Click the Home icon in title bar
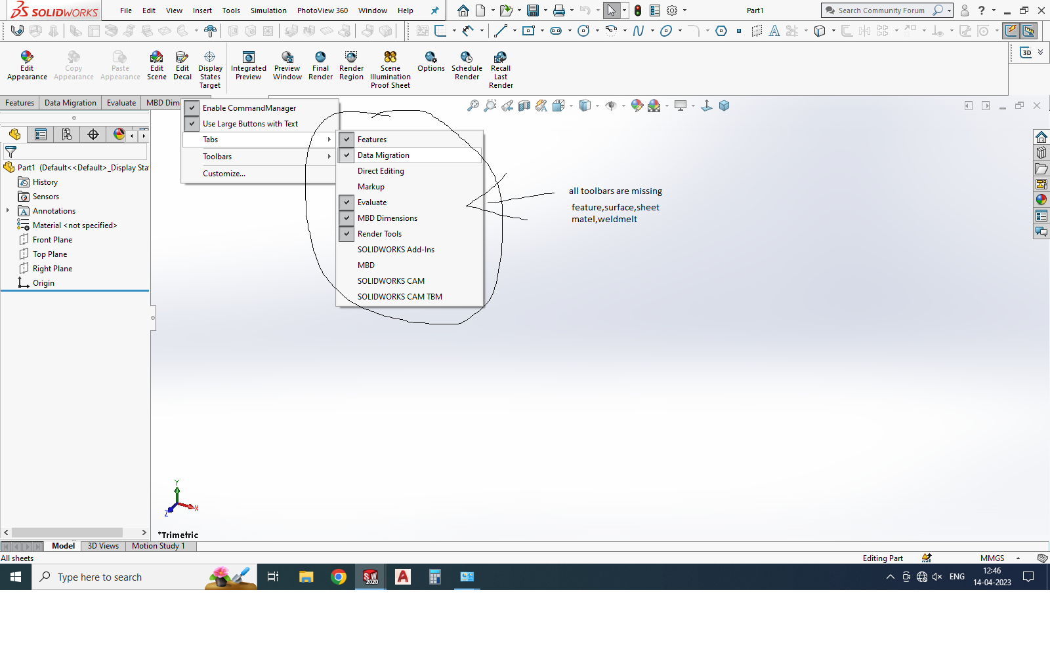The height and width of the screenshot is (658, 1050). tap(463, 10)
